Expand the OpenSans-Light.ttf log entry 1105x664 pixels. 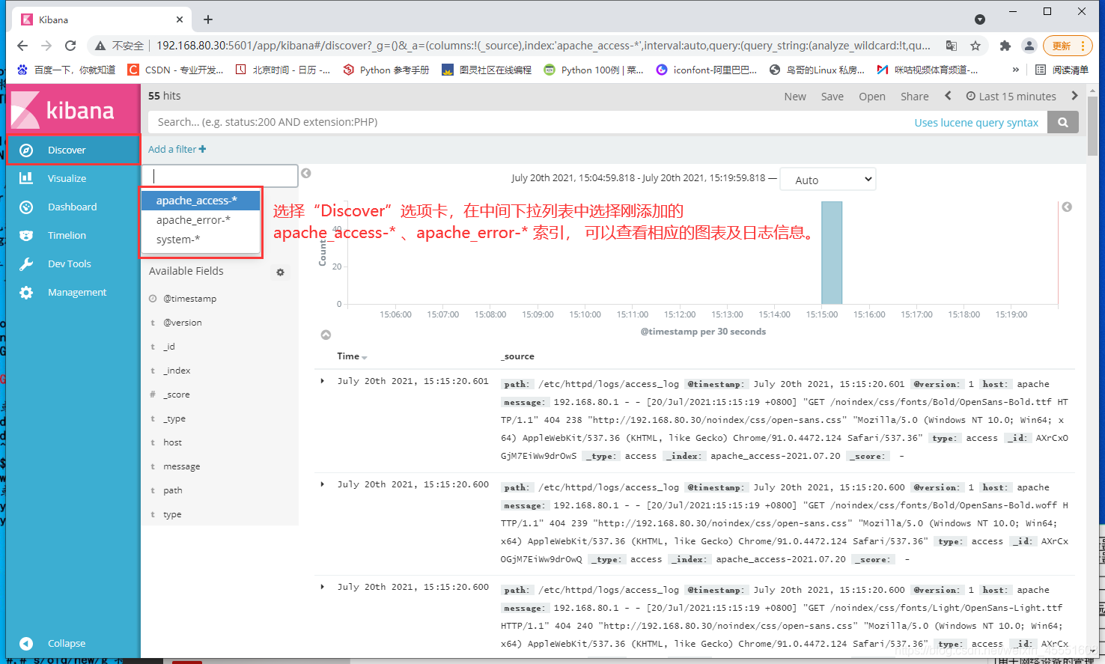(x=323, y=587)
